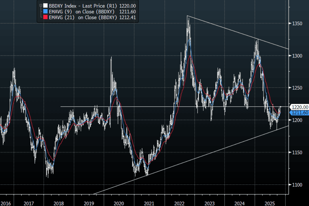Click the 2016 x-axis year label

coord(5,203)
